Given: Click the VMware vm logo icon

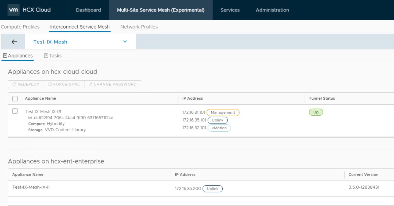Looking at the screenshot, I should 13,10.
